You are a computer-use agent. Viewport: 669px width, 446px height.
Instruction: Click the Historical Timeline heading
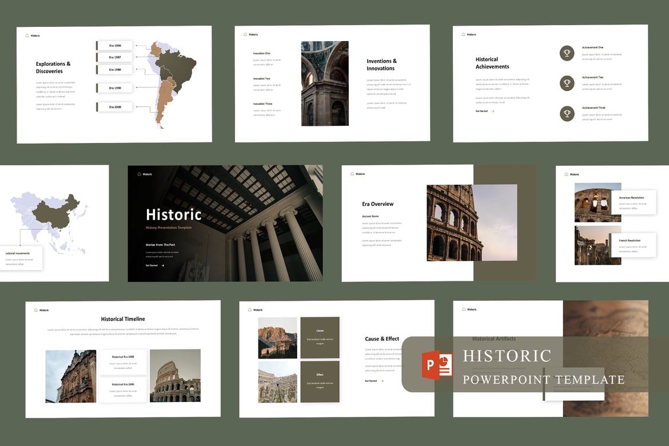click(123, 319)
